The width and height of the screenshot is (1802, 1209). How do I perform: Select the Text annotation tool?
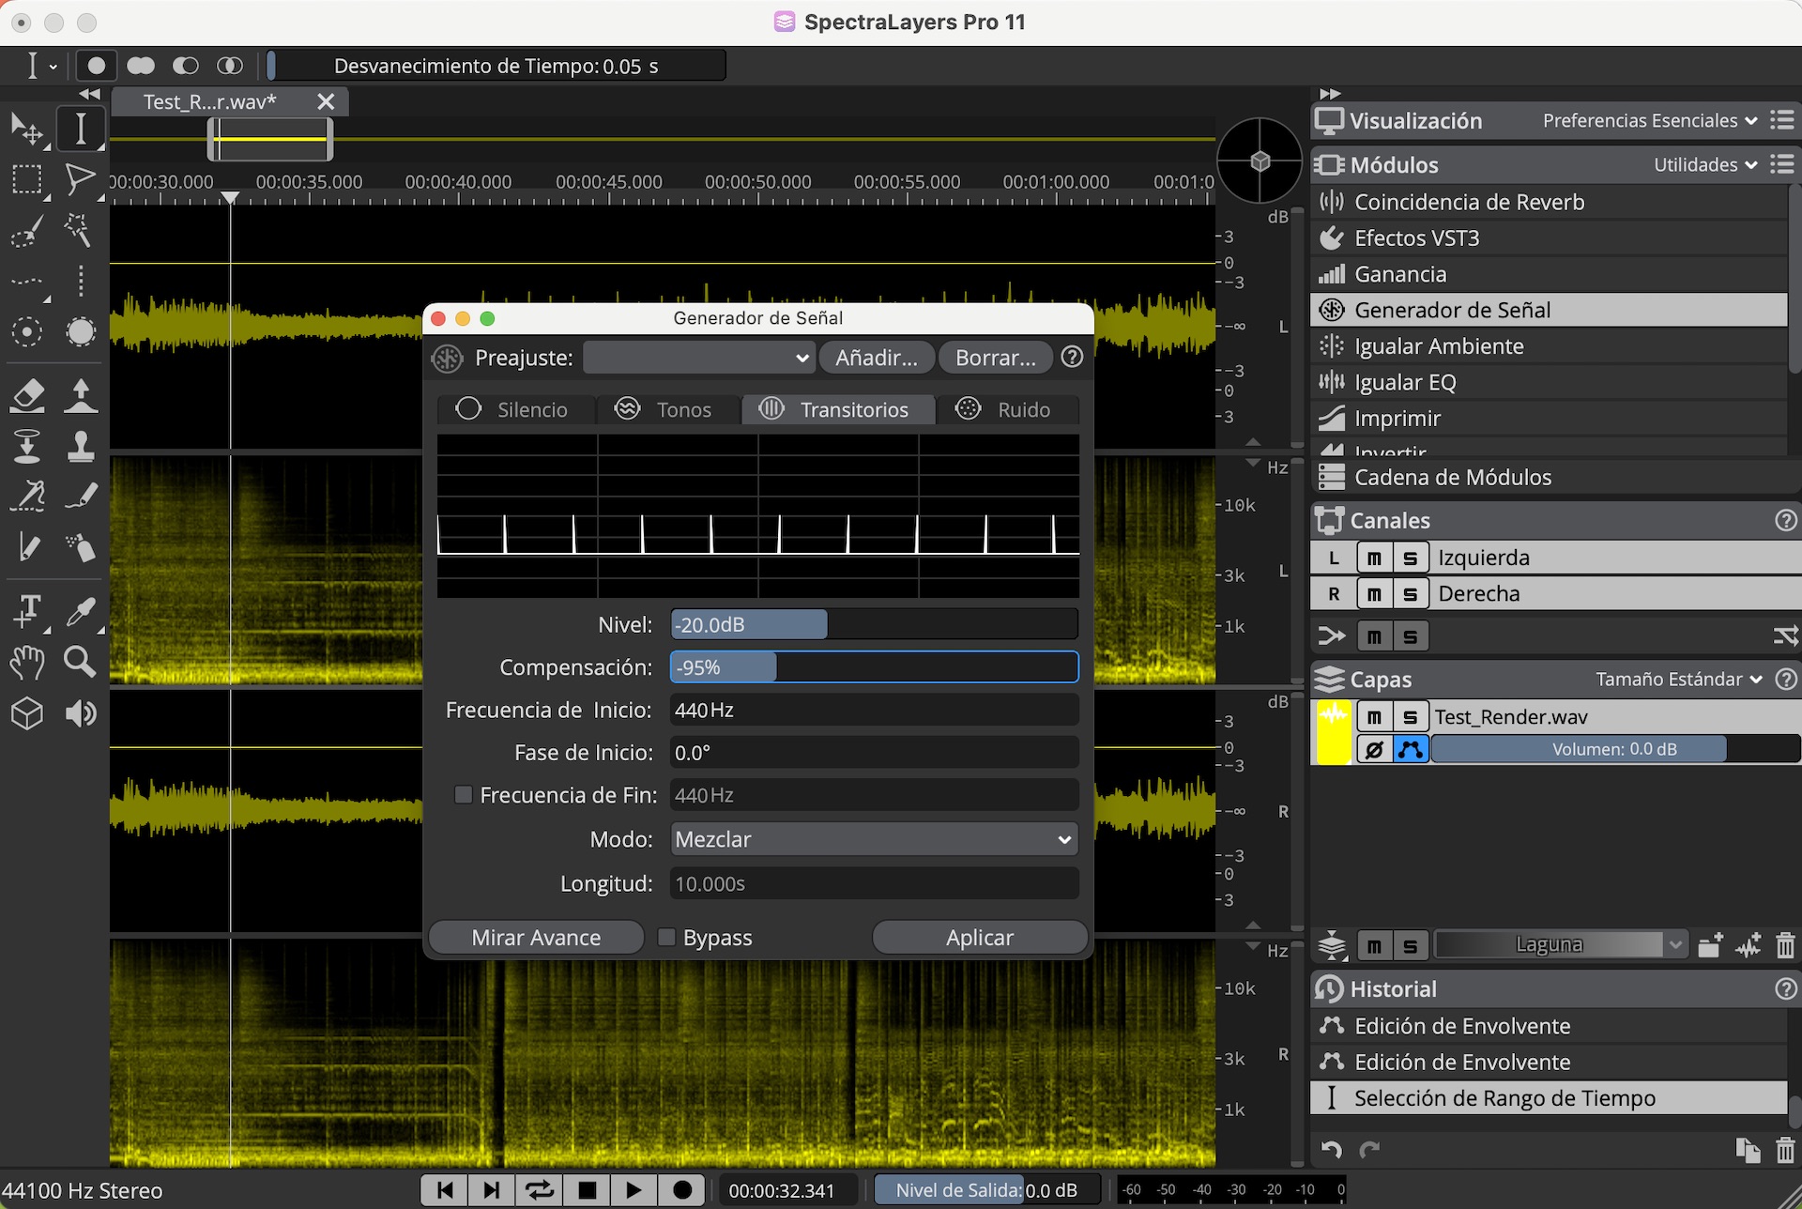pyautogui.click(x=27, y=610)
